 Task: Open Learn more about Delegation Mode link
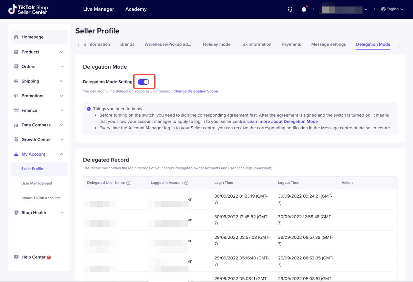pyautogui.click(x=282, y=122)
